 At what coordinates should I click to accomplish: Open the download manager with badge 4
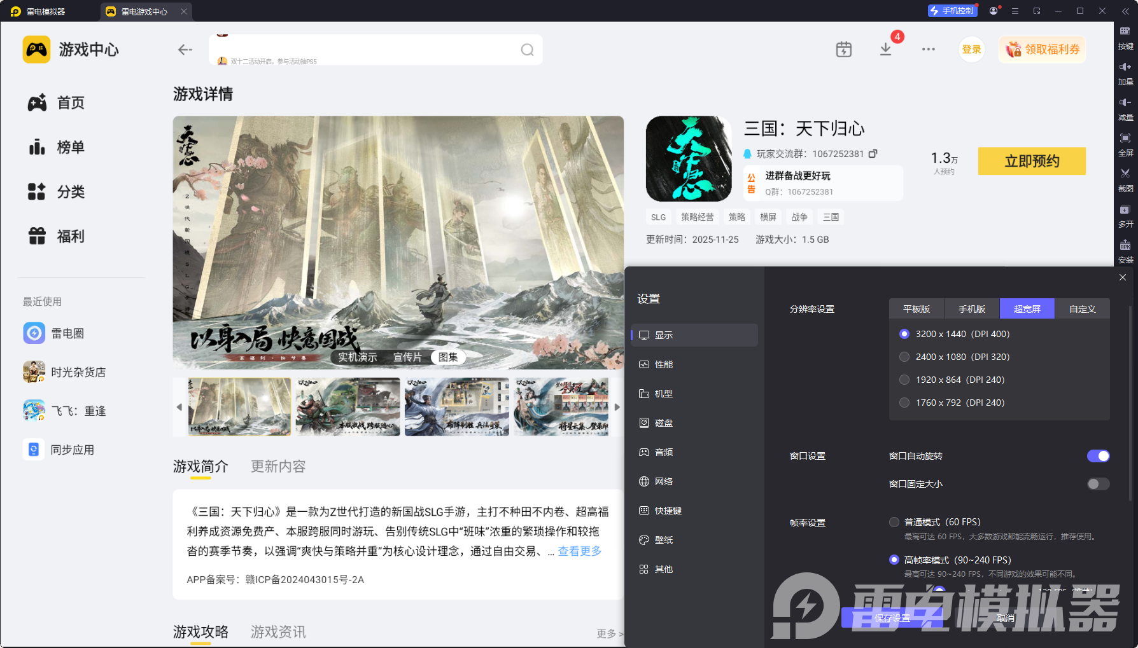(x=885, y=49)
